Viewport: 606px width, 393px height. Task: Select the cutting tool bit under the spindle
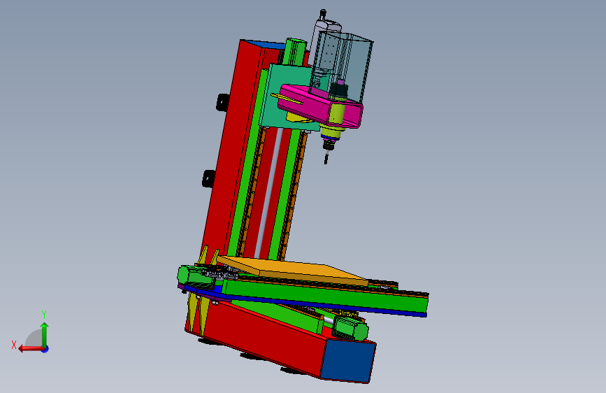tap(326, 157)
